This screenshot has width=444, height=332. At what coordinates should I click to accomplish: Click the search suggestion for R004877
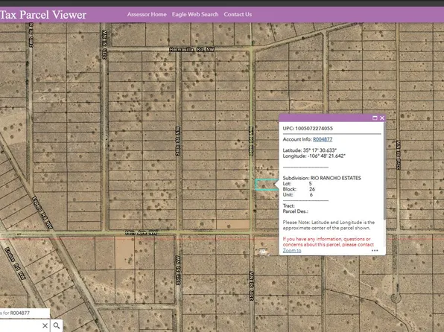[25, 313]
